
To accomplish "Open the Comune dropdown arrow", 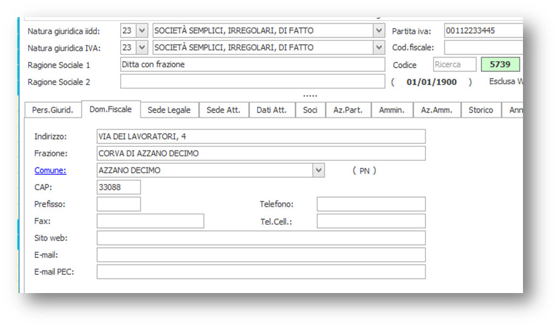I will click(x=318, y=170).
